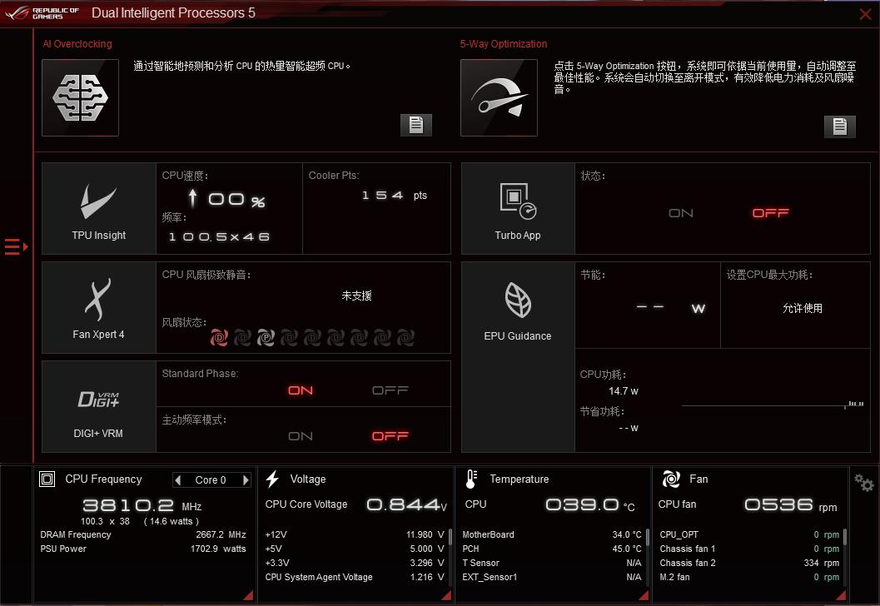Open the settings gear menu
Image resolution: width=880 pixels, height=606 pixels.
[x=863, y=482]
